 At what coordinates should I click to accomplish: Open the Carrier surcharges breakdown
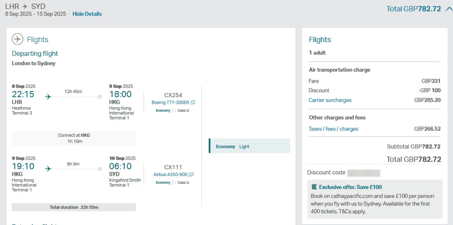point(330,100)
